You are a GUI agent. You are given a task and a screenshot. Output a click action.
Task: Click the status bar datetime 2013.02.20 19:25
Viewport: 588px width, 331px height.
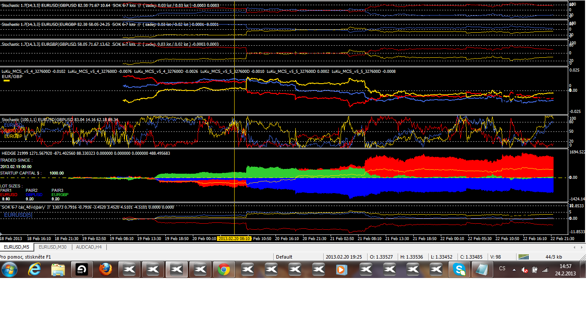tap(345, 256)
